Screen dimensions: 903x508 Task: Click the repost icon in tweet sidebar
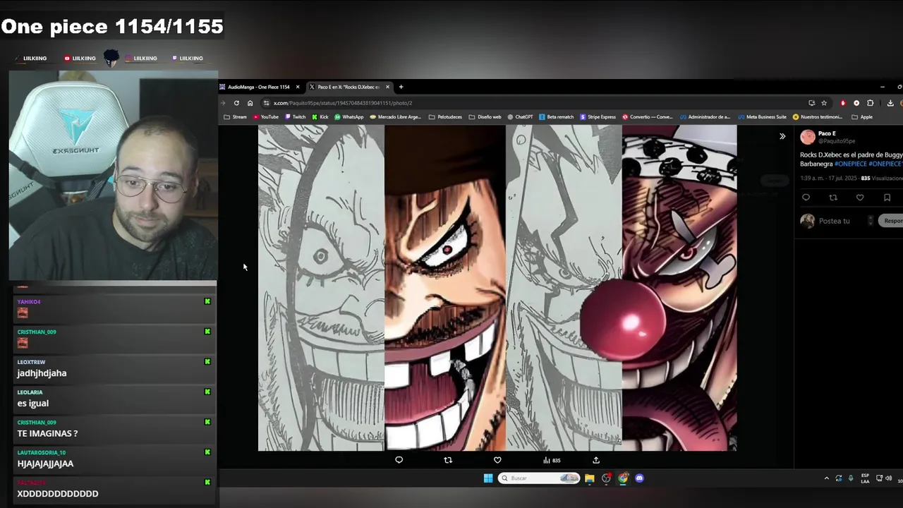pyautogui.click(x=833, y=198)
